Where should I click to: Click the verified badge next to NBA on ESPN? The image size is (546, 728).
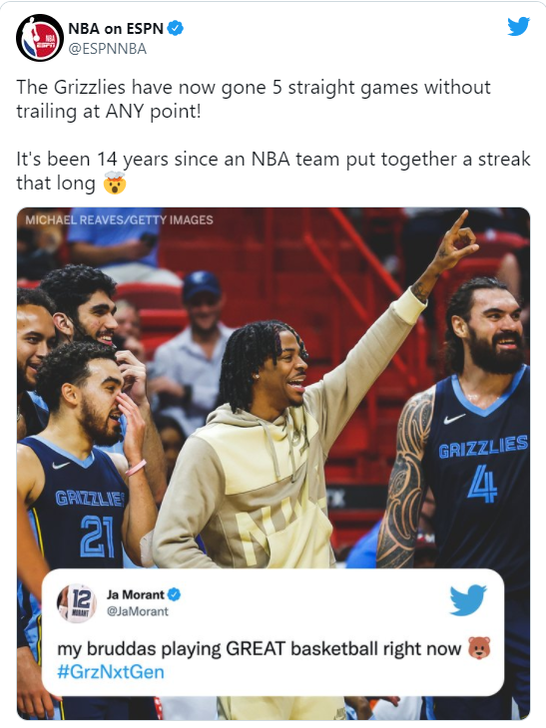click(176, 28)
